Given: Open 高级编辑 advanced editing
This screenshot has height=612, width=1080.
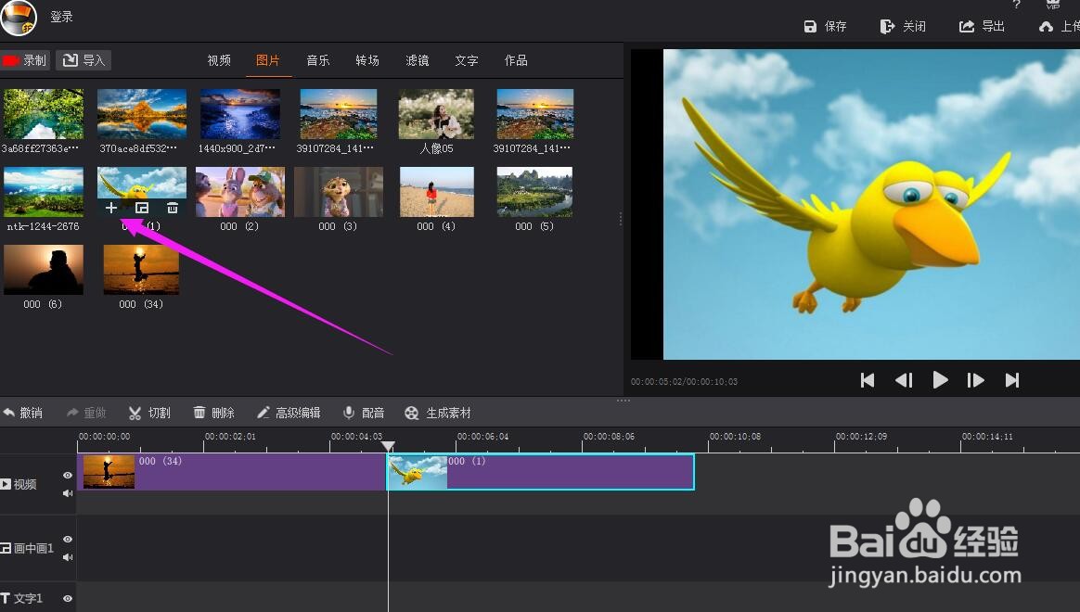Looking at the screenshot, I should (288, 413).
